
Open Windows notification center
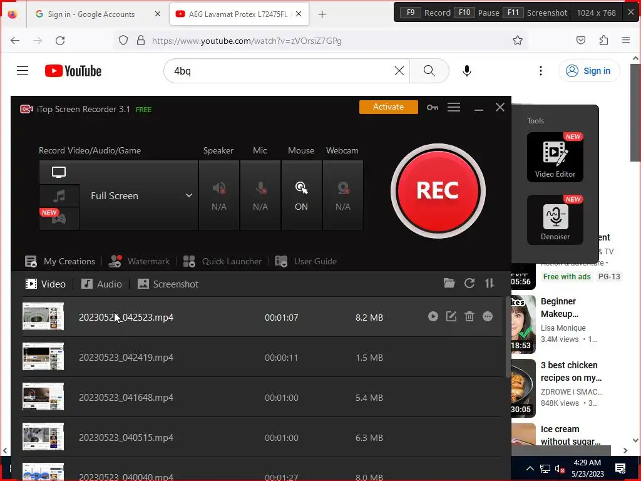620,468
